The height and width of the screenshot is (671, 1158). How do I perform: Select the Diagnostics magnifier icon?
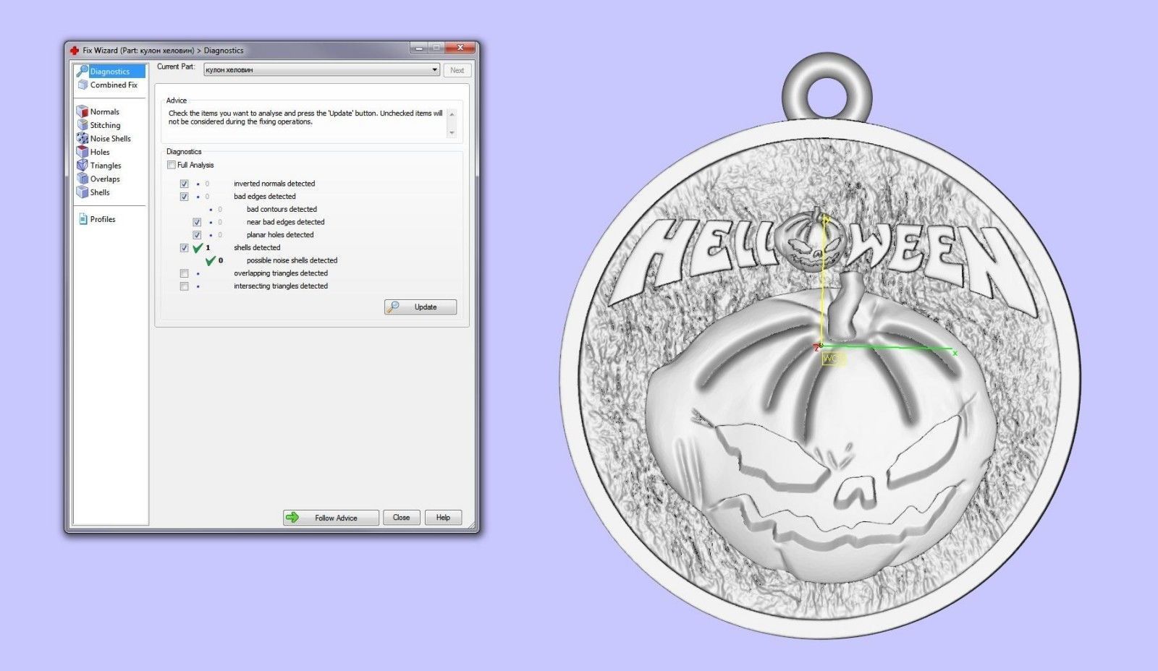(83, 71)
